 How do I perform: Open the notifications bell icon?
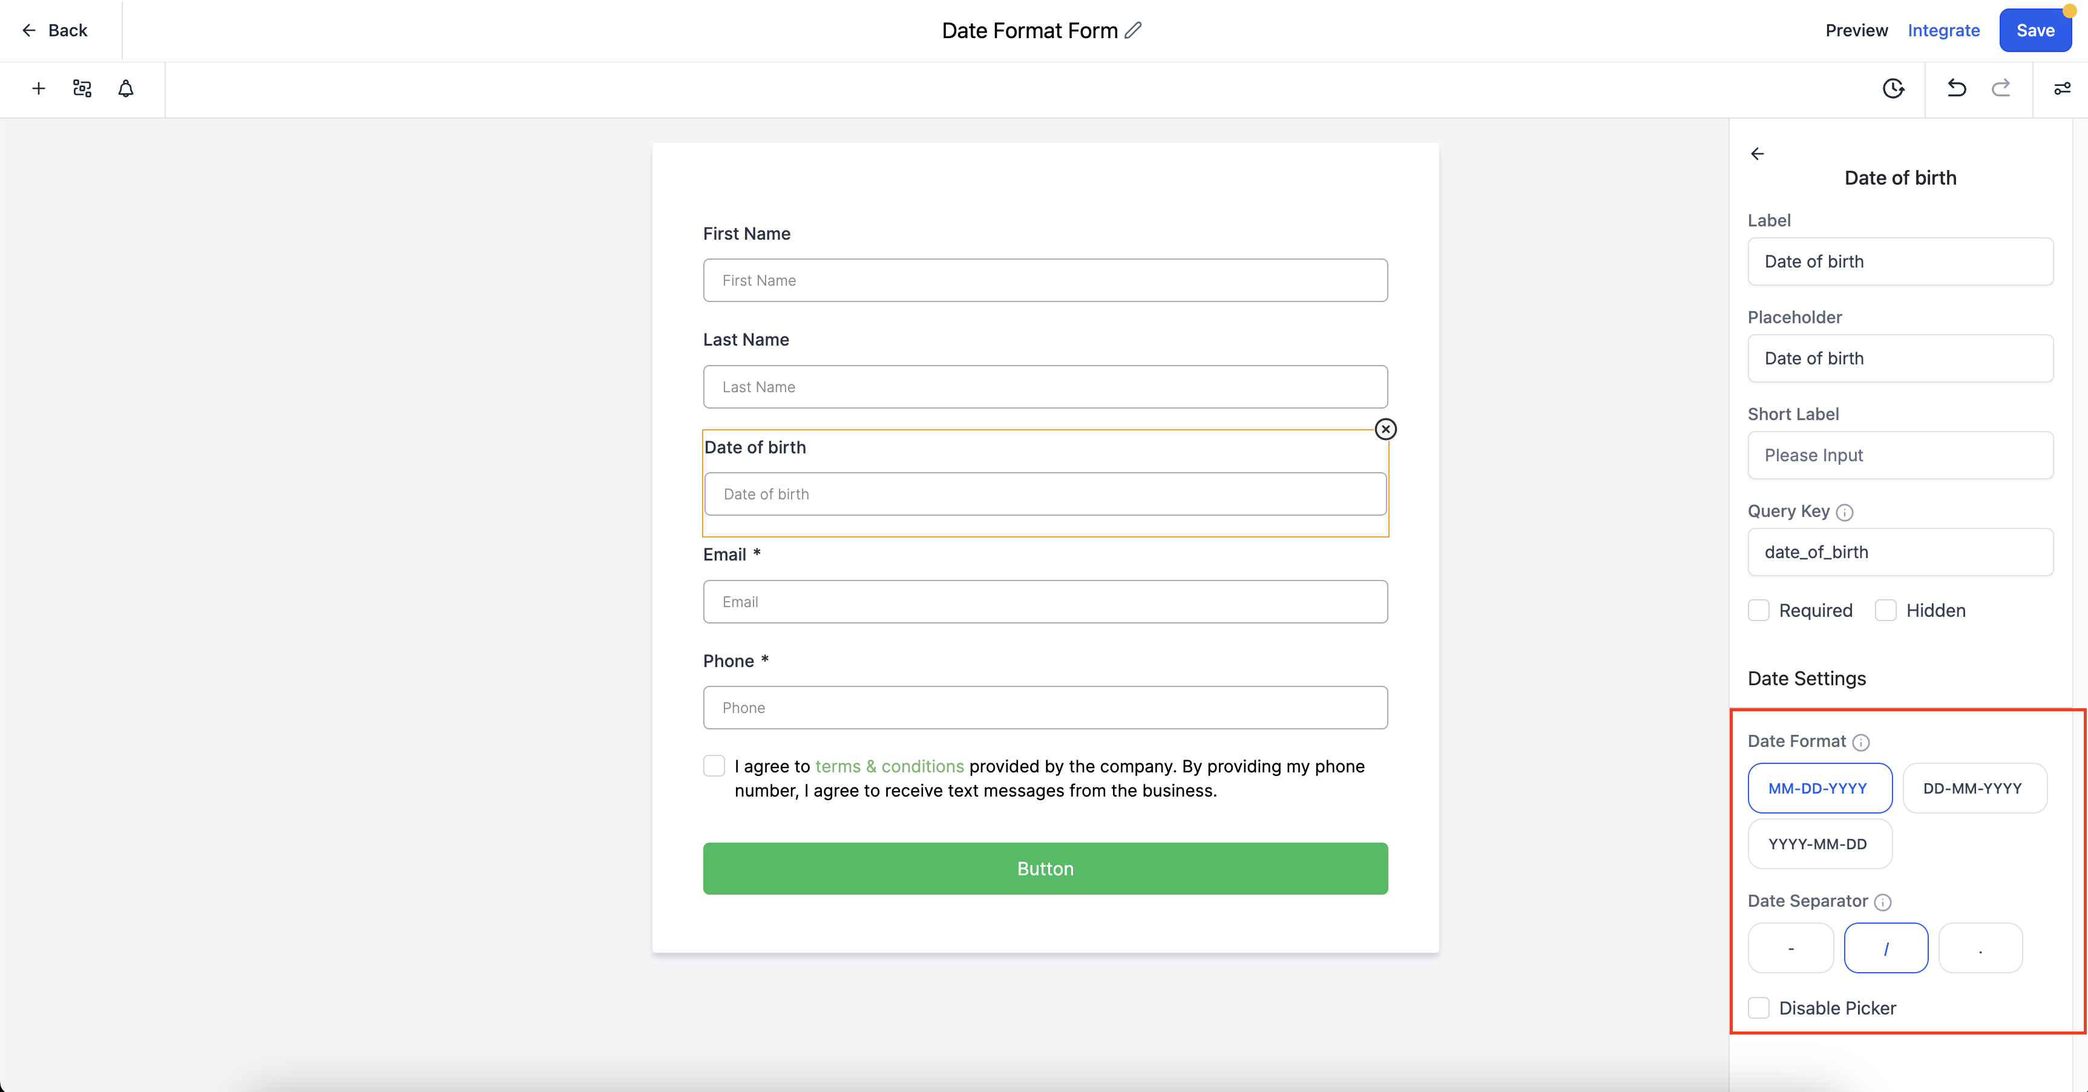126,88
